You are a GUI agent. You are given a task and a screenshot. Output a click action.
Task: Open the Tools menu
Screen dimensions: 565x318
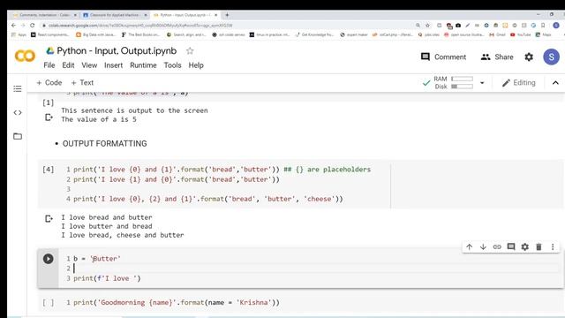pos(173,65)
